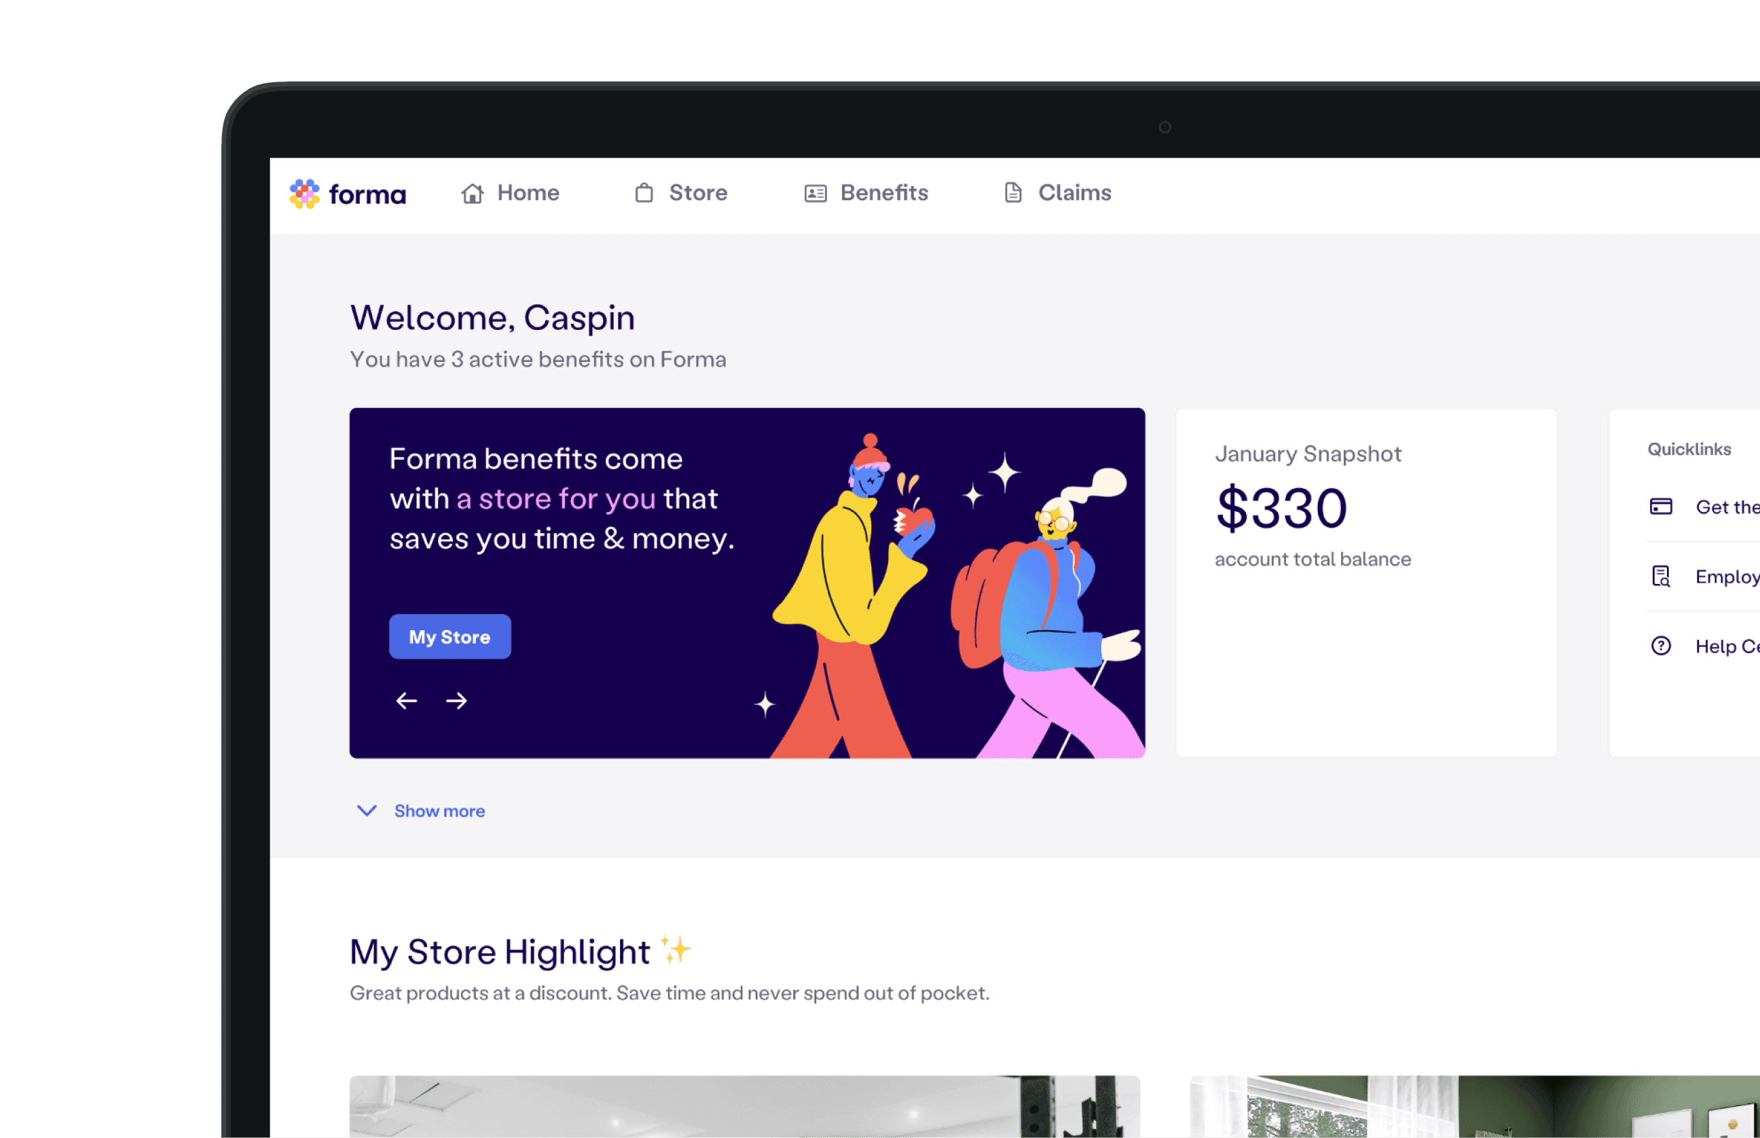The height and width of the screenshot is (1138, 1760).
Task: Click the account total balance label
Action: (1313, 559)
